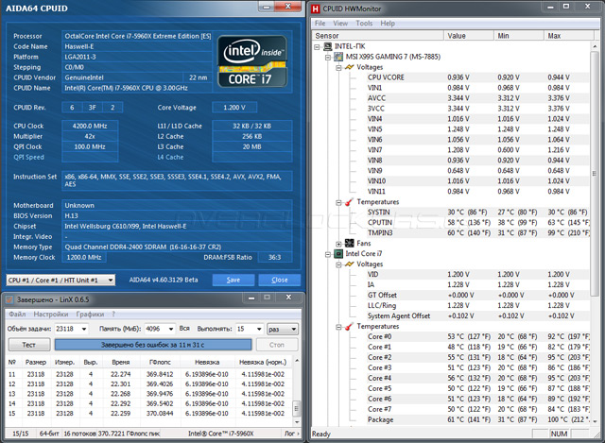Click the Intel inside Core i7 logo
The height and width of the screenshot is (443, 605).
(252, 61)
